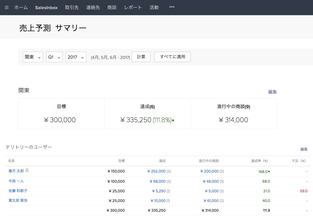The width and height of the screenshot is (313, 217).
Task: Open the 取引先 menu item
Action: point(72,8)
